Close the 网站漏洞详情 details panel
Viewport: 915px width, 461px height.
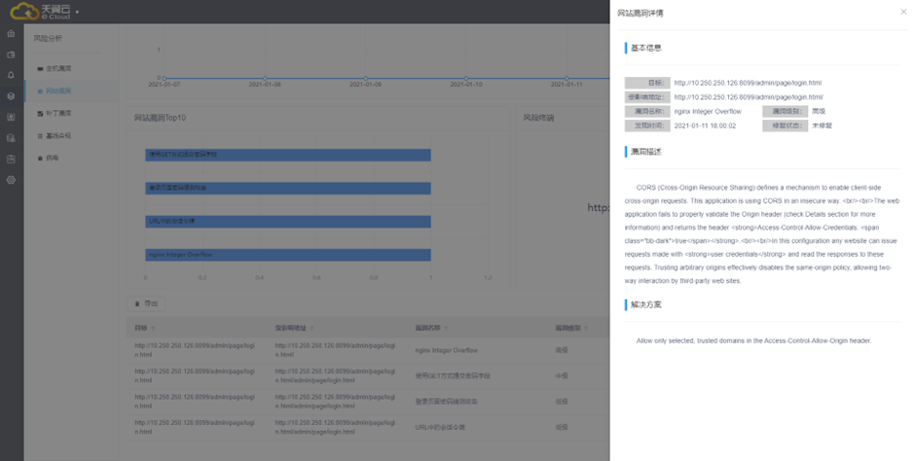903,12
